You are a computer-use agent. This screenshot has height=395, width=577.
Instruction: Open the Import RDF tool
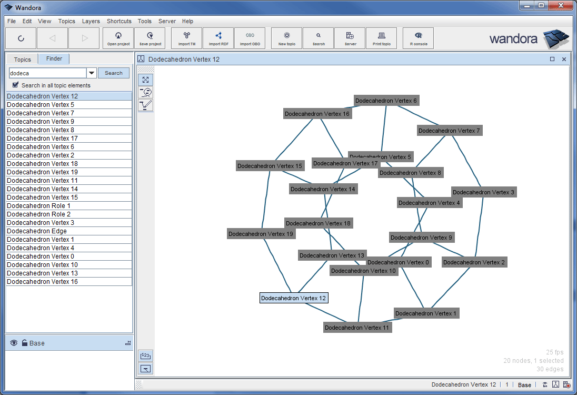218,38
